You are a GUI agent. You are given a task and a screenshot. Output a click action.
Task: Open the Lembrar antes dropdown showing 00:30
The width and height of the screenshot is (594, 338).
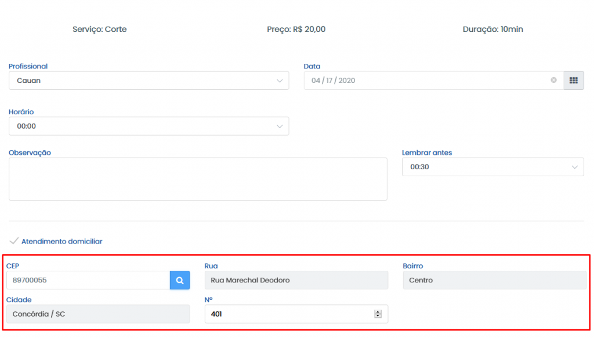point(493,167)
